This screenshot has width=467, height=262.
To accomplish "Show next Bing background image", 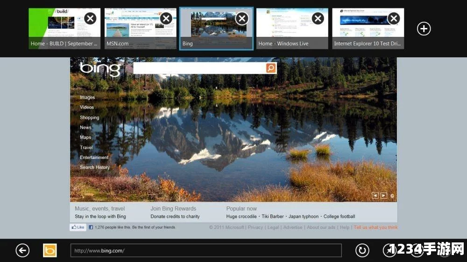I will coord(383,195).
